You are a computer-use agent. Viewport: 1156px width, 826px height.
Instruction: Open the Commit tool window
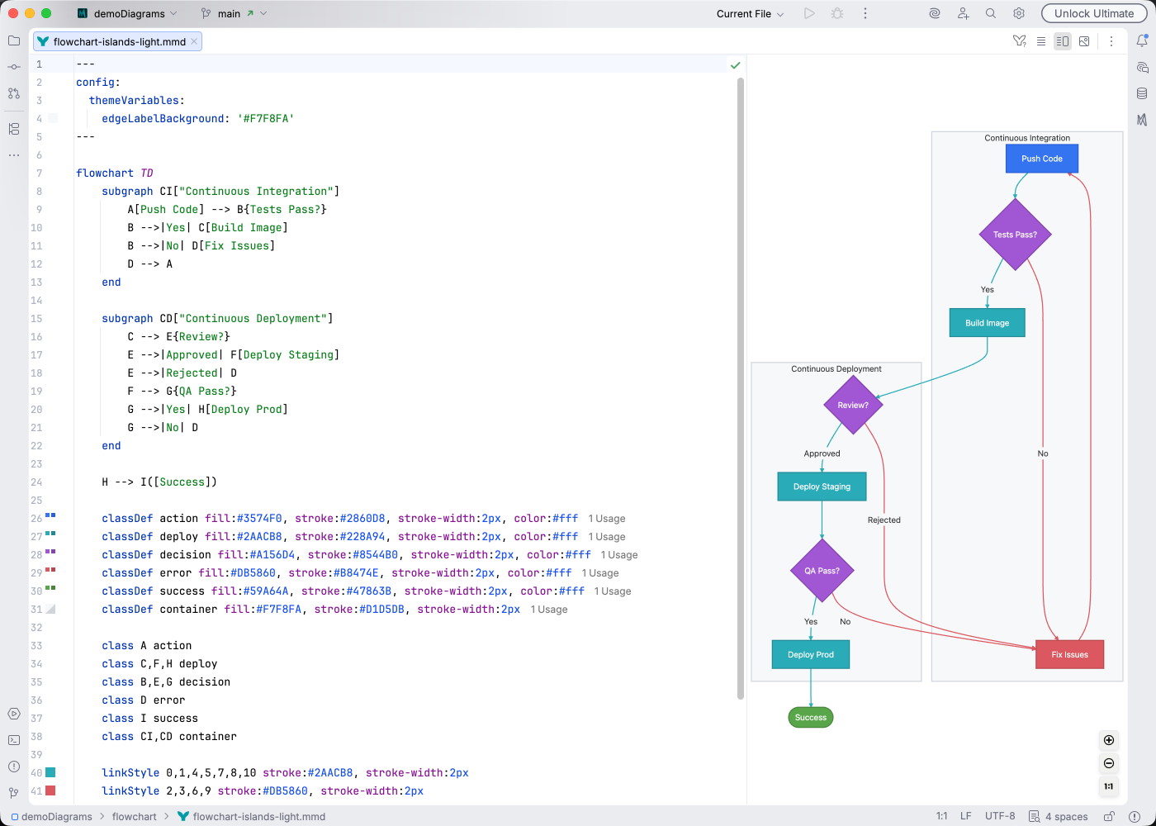click(13, 66)
